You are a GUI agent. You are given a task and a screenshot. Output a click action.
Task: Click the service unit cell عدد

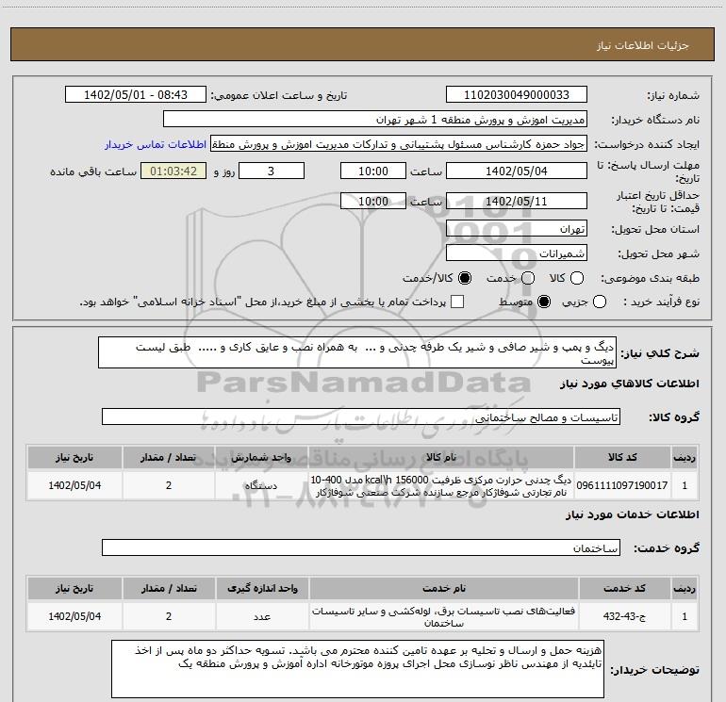(262, 616)
